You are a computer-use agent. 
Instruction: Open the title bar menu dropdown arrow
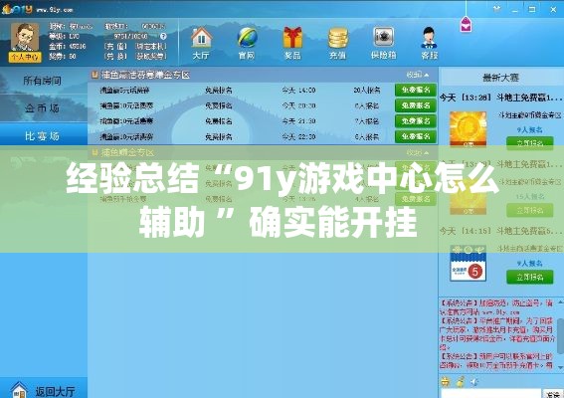pyautogui.click(x=497, y=9)
